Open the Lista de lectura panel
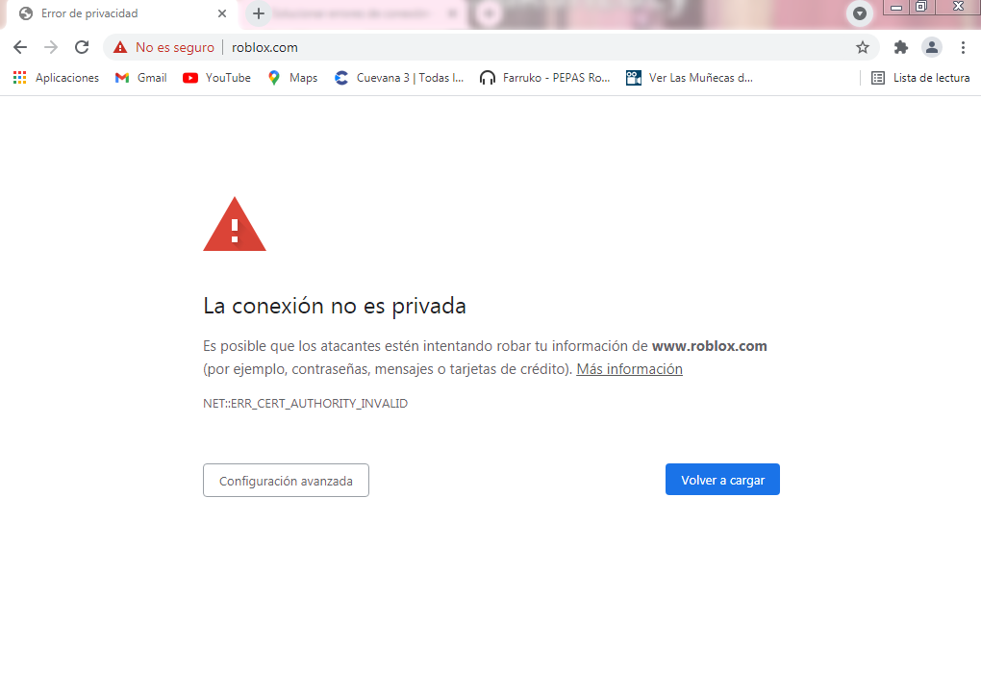The image size is (981, 697). coord(920,78)
